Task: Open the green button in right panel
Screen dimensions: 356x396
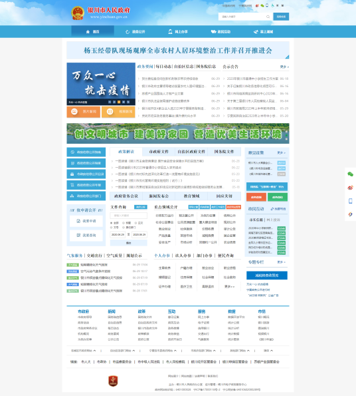Action: point(278,197)
